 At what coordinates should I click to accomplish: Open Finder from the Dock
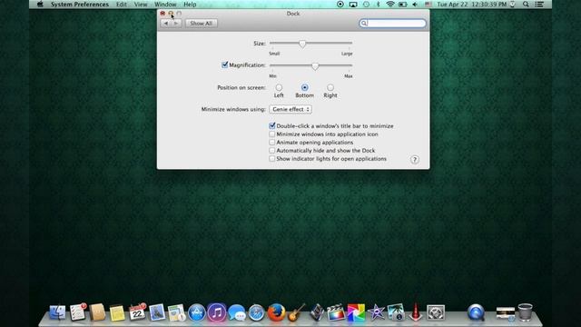57,312
